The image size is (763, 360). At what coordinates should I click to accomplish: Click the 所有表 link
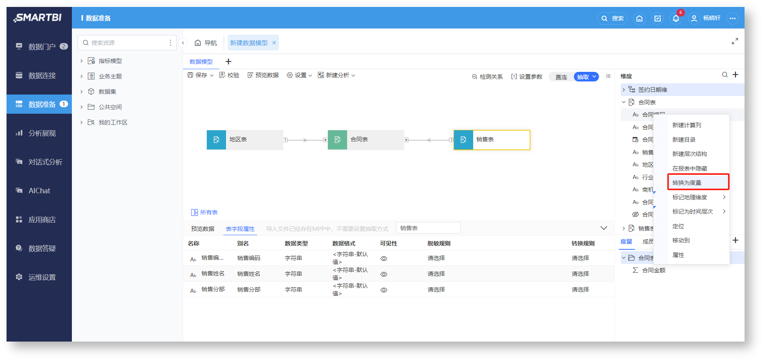(x=204, y=212)
